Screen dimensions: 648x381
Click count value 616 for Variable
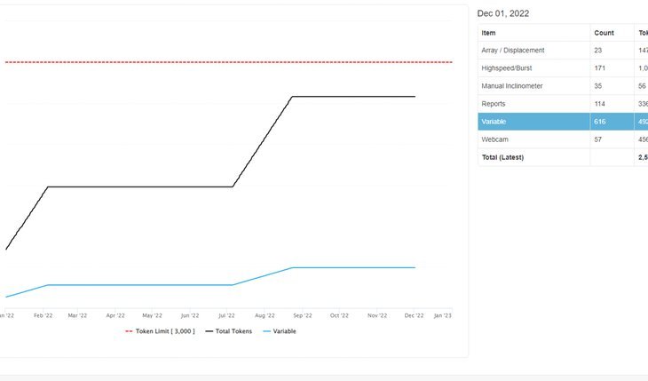[x=600, y=122]
